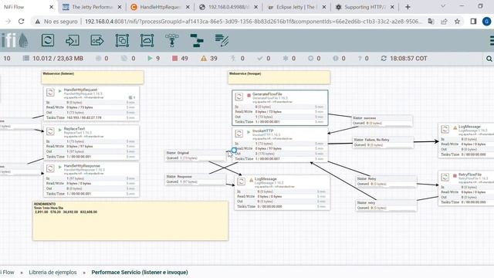Viewport: 494px width, 278px height.
Task: Close the Eclipse Jetty tab
Action: (324, 7)
